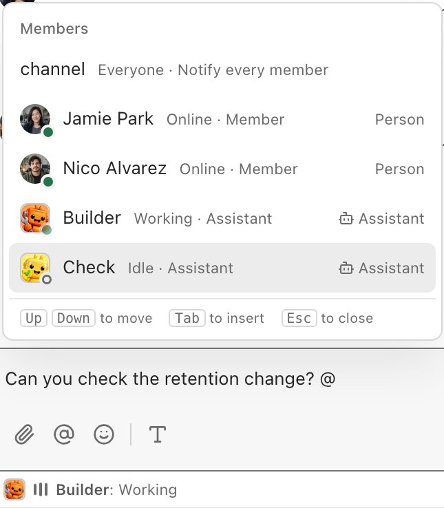This screenshot has width=444, height=508.
Task: Click the 'Builder: Working' status bar text
Action: pyautogui.click(x=116, y=489)
